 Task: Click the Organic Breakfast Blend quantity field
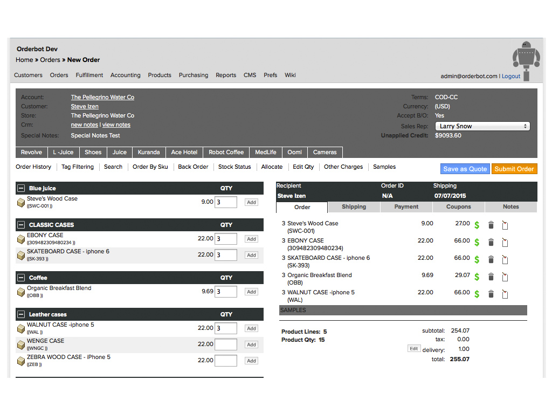tap(226, 292)
